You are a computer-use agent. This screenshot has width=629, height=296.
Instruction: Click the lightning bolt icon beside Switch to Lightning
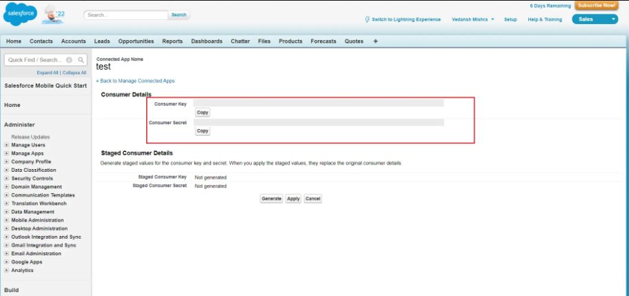[367, 19]
